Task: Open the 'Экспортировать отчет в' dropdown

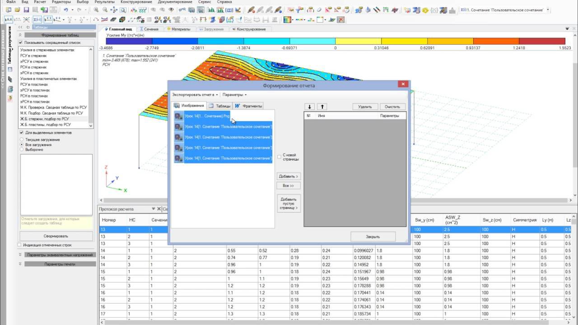Action: pos(195,95)
